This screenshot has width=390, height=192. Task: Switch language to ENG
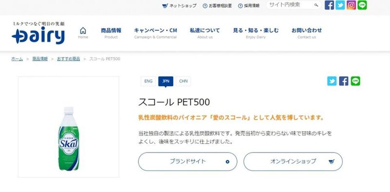coord(148,81)
